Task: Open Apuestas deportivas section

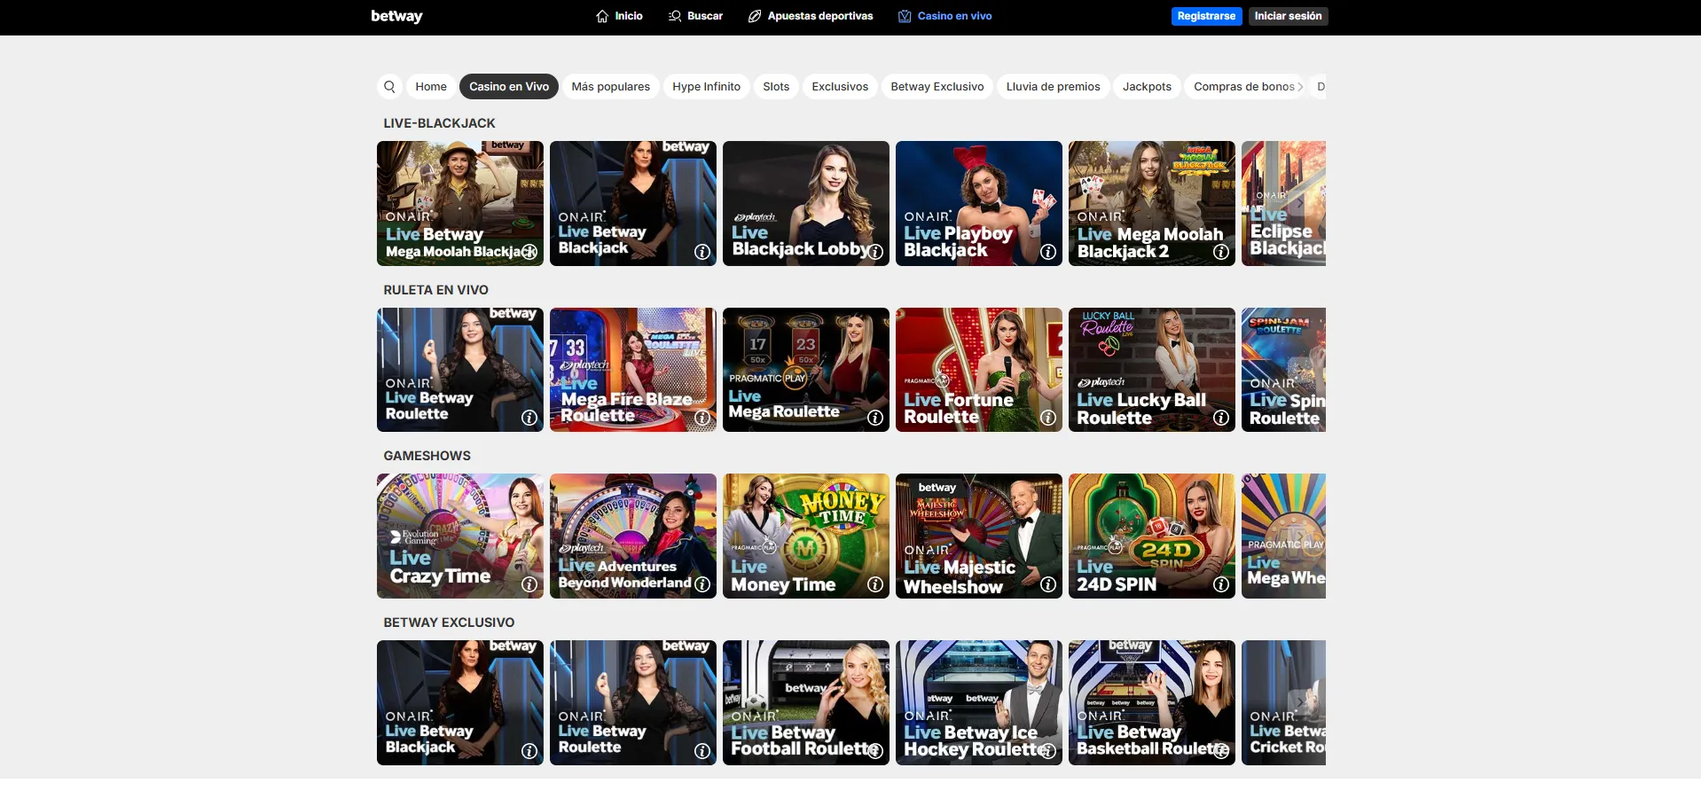Action: point(811,16)
